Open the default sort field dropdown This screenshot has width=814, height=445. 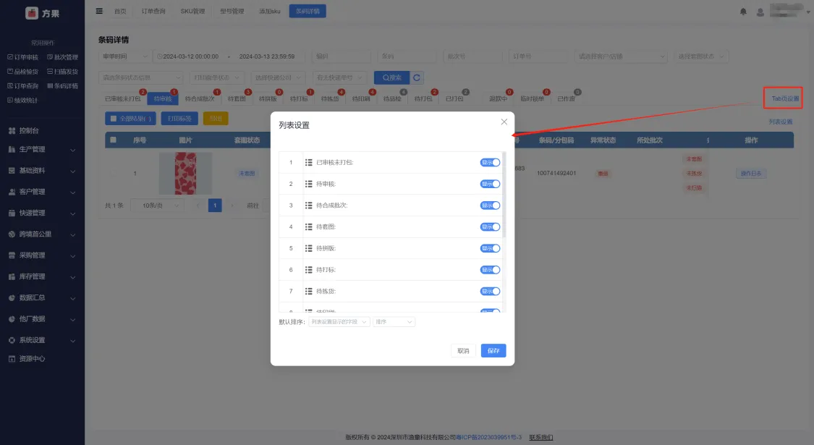339,322
